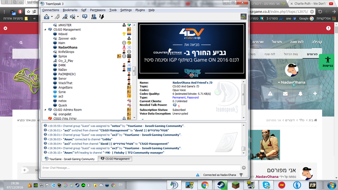Click the emoticon smiley button beside chat

244,168
